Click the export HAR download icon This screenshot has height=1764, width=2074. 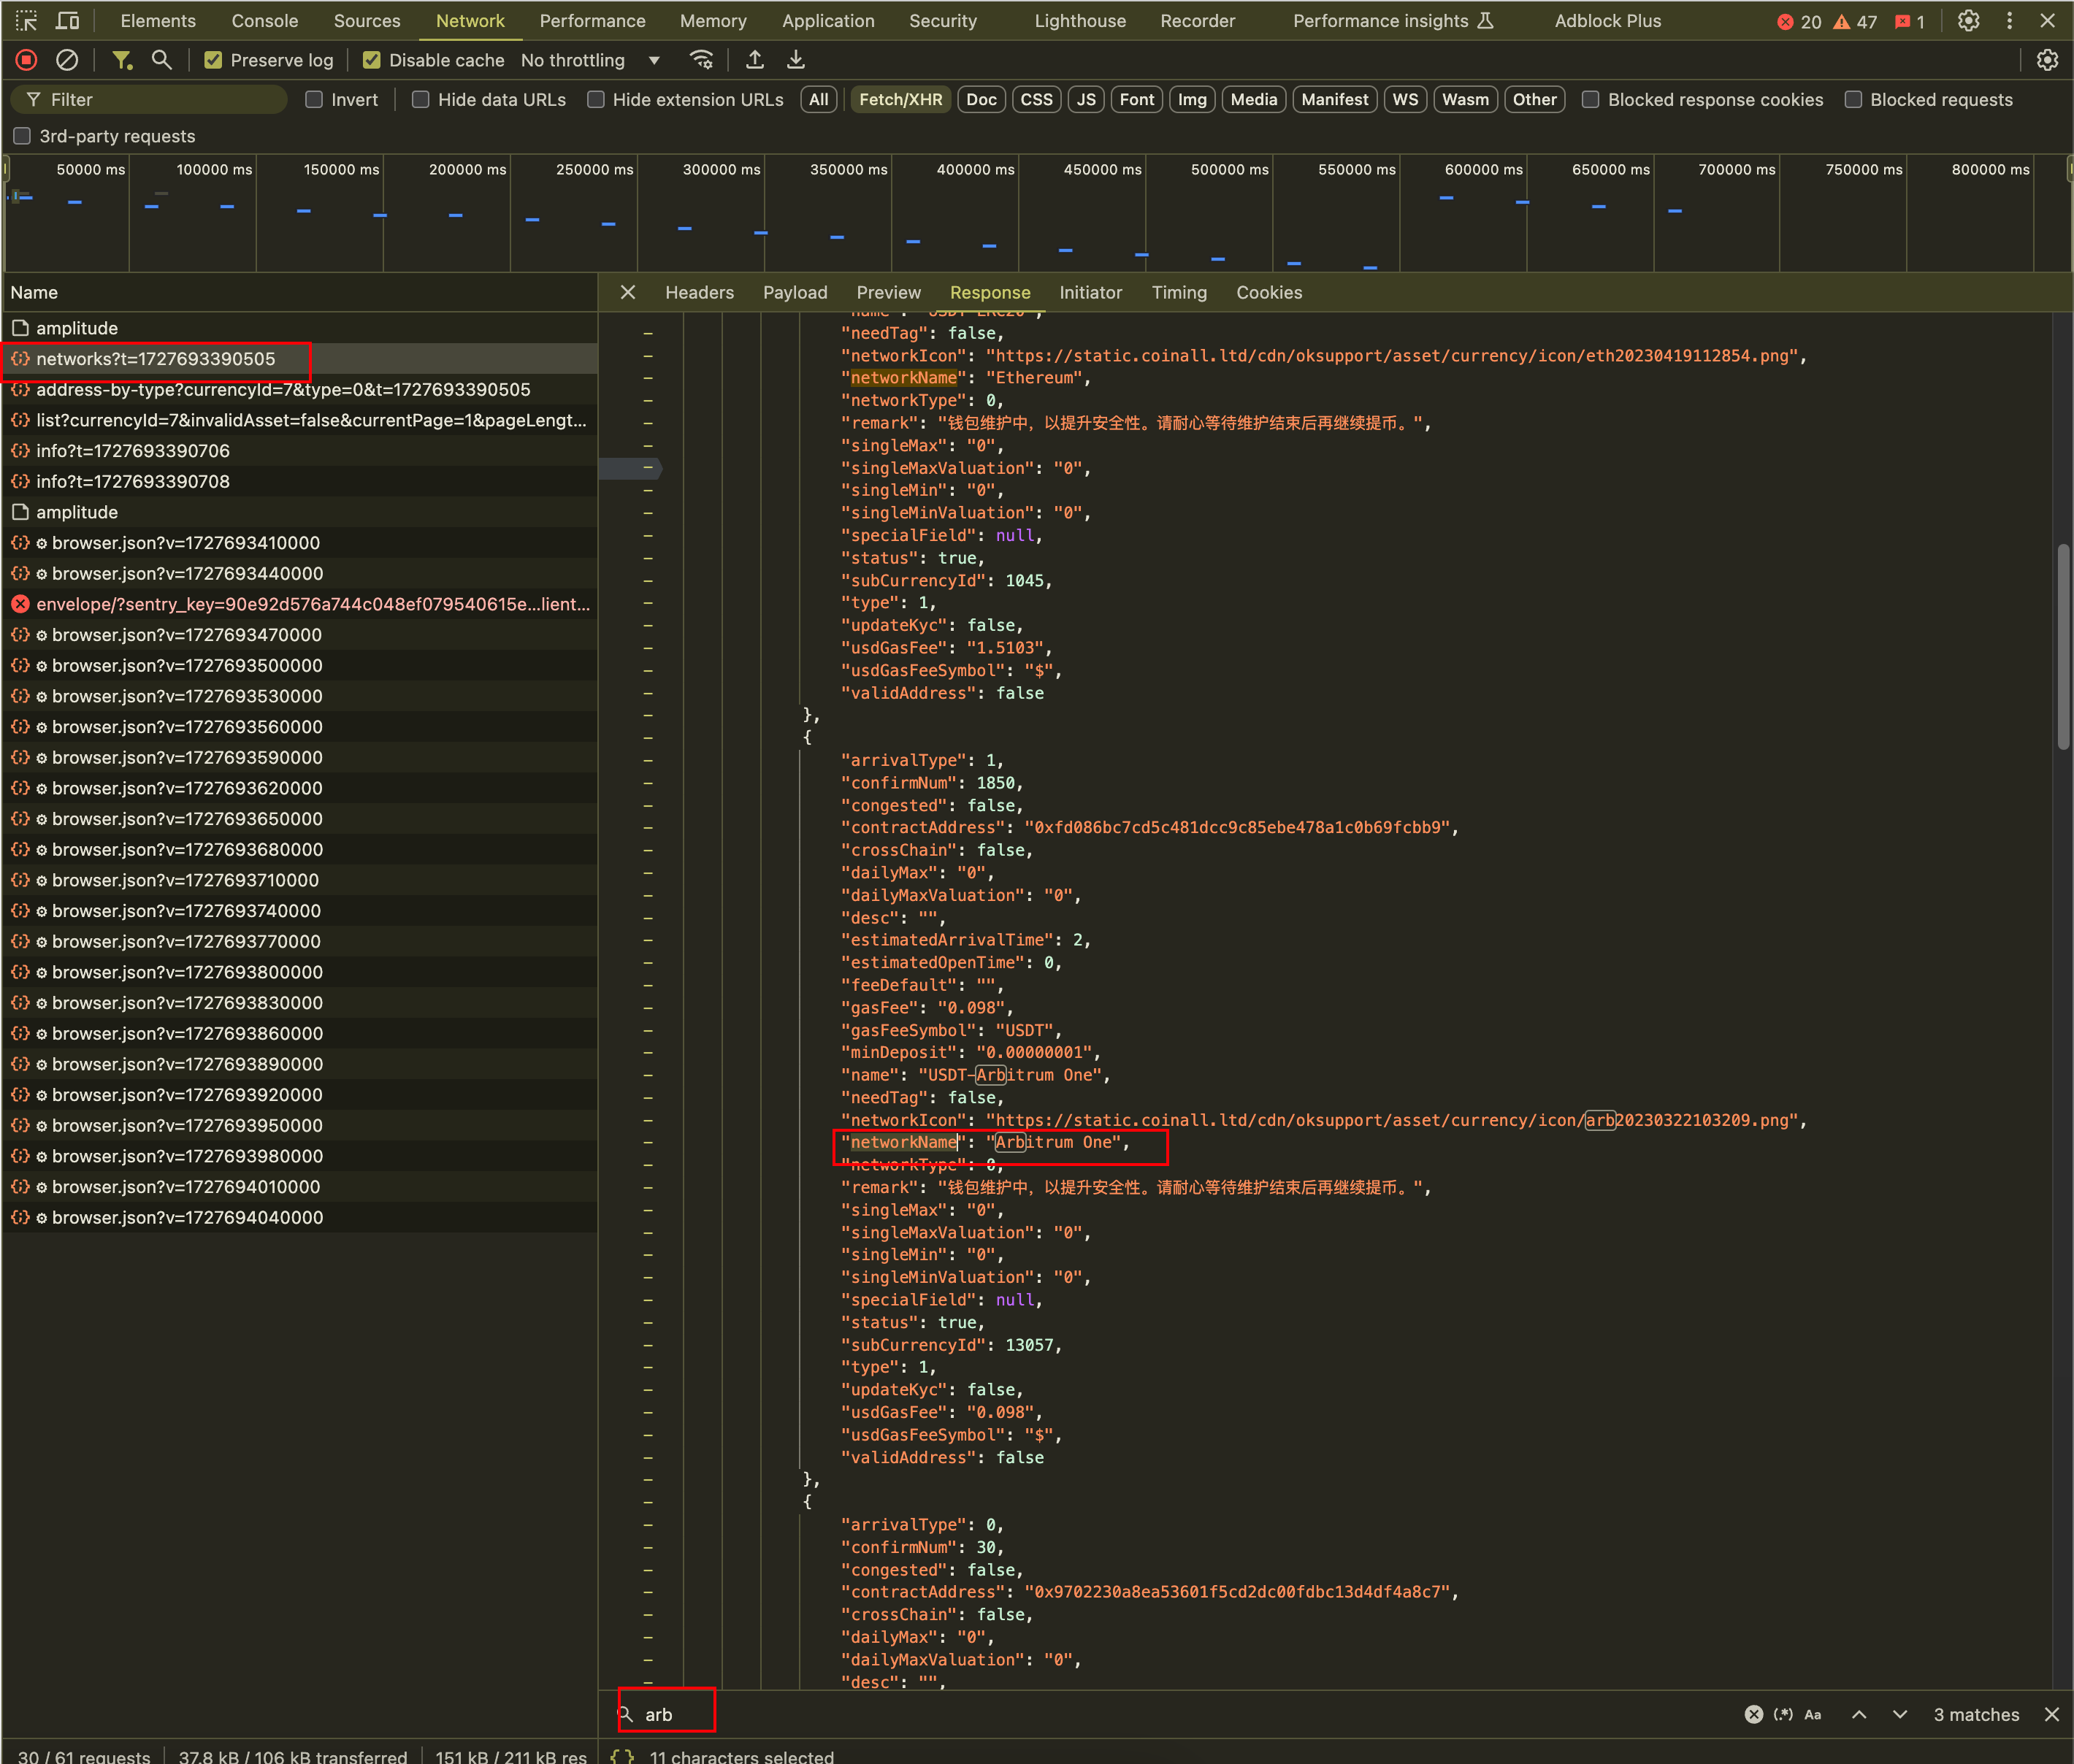tap(796, 60)
